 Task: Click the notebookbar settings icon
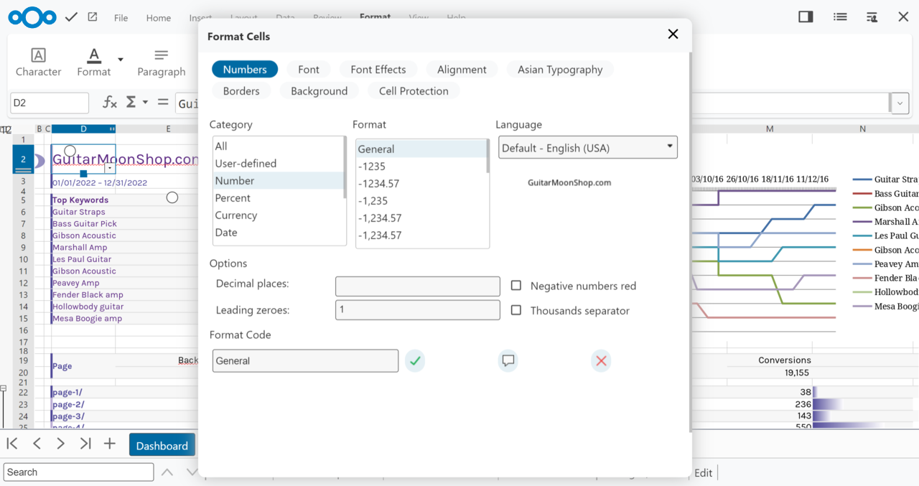tap(872, 17)
